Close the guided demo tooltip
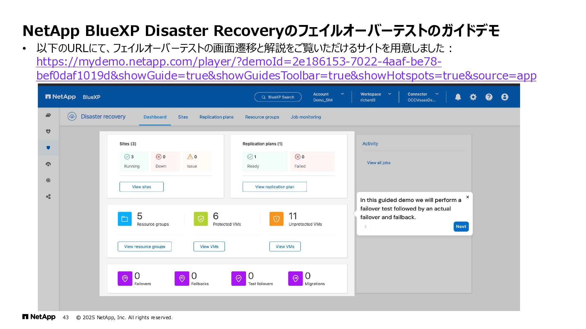Screen dimensions: 586x329 click(x=467, y=197)
